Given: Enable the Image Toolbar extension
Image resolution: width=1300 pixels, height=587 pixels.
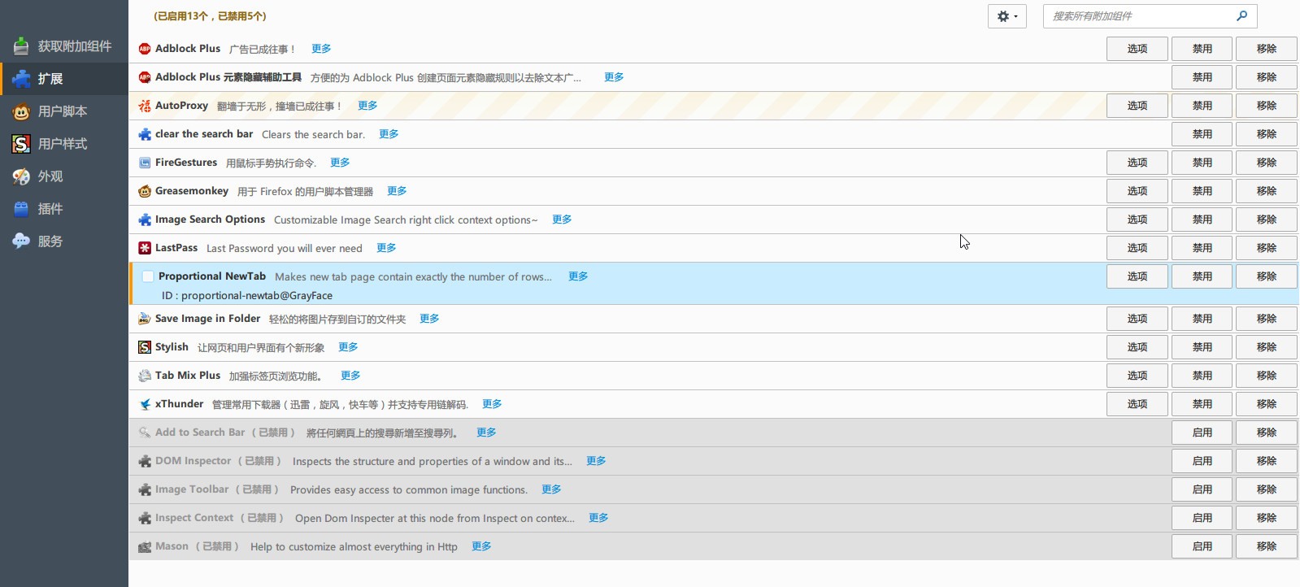Looking at the screenshot, I should pos(1202,489).
